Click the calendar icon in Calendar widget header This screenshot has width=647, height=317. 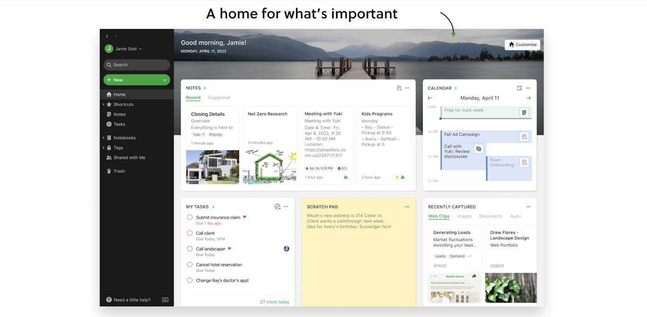point(519,88)
